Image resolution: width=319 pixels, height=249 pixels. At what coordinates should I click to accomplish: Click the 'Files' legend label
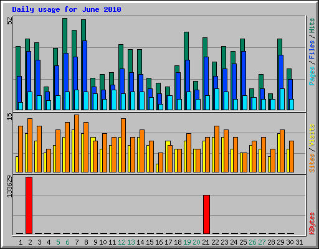coord(312,50)
